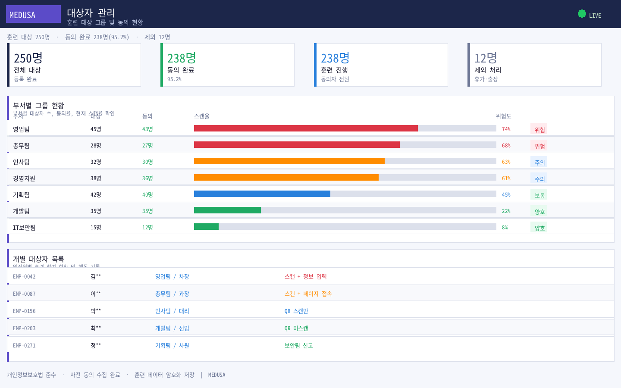Click the 스캔 + 정보 입력 action label

[x=306, y=276]
